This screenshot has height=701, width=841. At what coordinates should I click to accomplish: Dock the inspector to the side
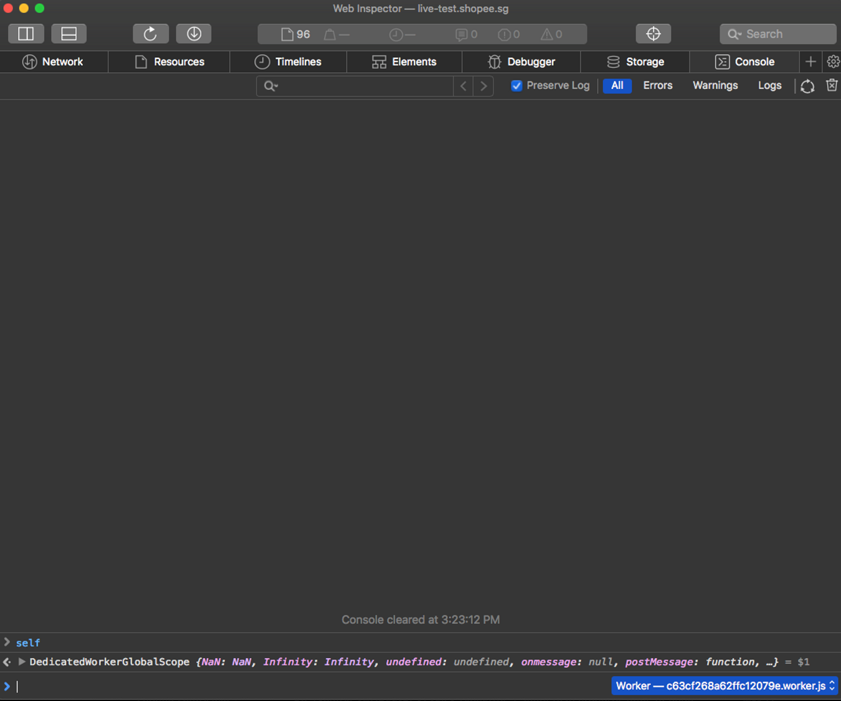[26, 33]
